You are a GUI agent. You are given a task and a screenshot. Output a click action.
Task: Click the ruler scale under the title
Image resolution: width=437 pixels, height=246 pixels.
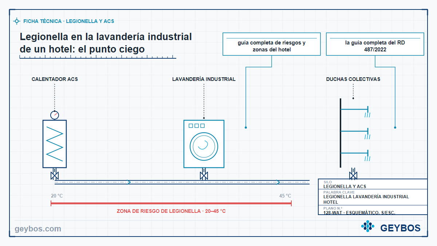(x=98, y=57)
